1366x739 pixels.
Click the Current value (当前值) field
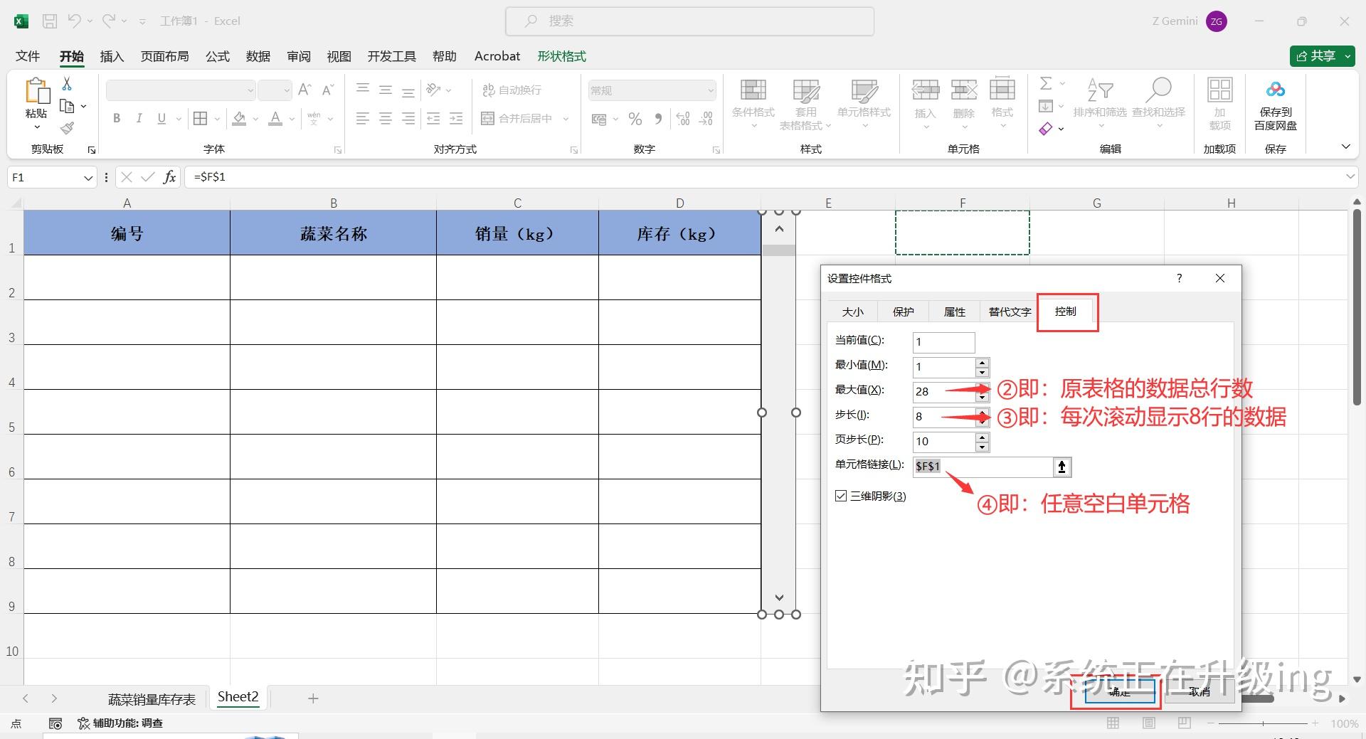pyautogui.click(x=943, y=342)
